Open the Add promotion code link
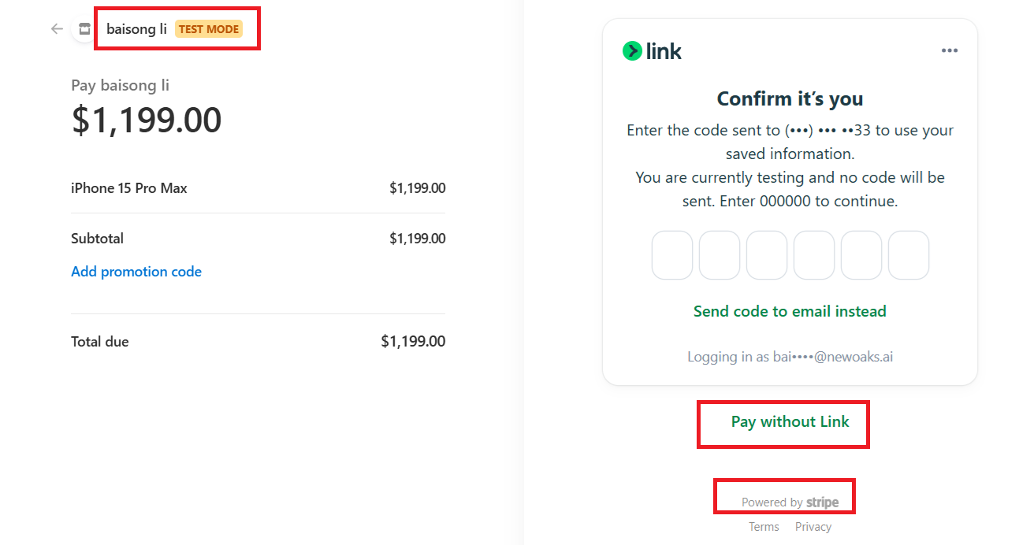 coord(136,272)
